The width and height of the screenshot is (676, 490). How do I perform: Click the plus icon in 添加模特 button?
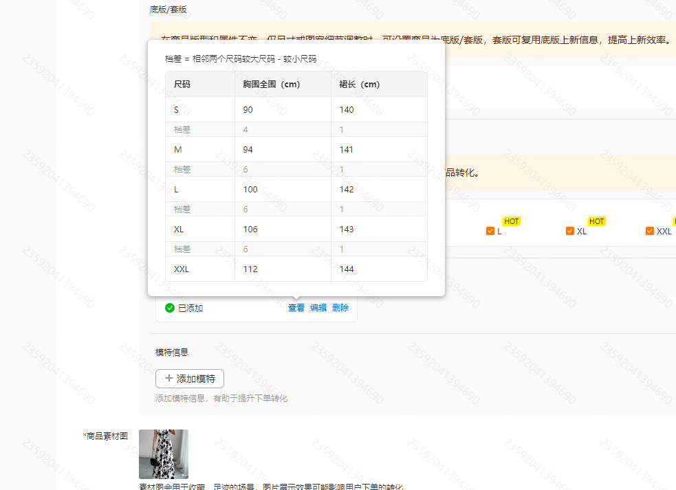coord(169,379)
